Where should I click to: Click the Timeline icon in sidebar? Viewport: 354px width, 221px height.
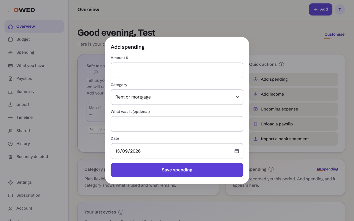(11, 118)
